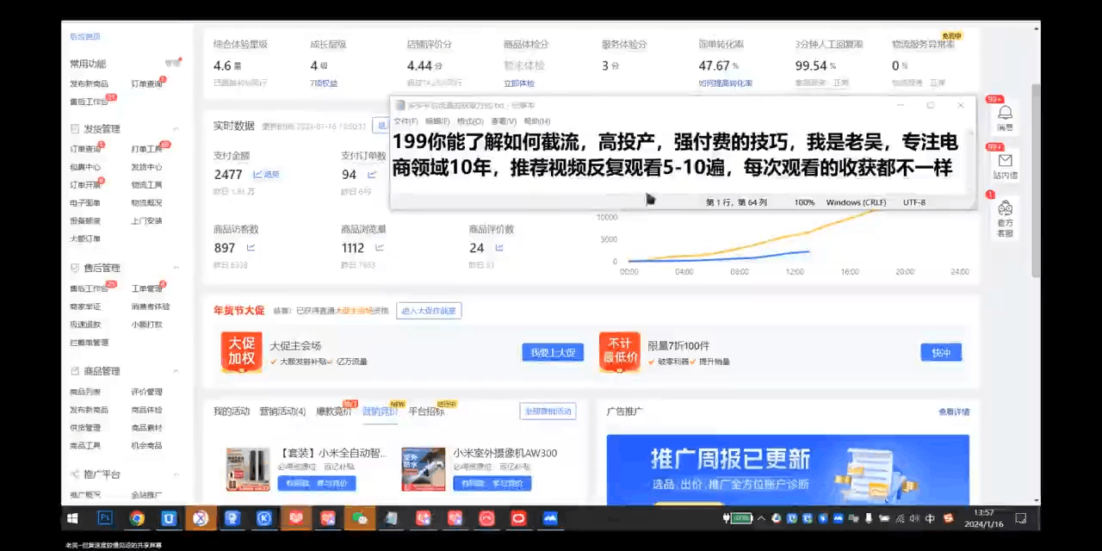The image size is (1102, 551).
Task: Click trend chart icon beside 商品浏览量 1112
Action: [x=379, y=248]
